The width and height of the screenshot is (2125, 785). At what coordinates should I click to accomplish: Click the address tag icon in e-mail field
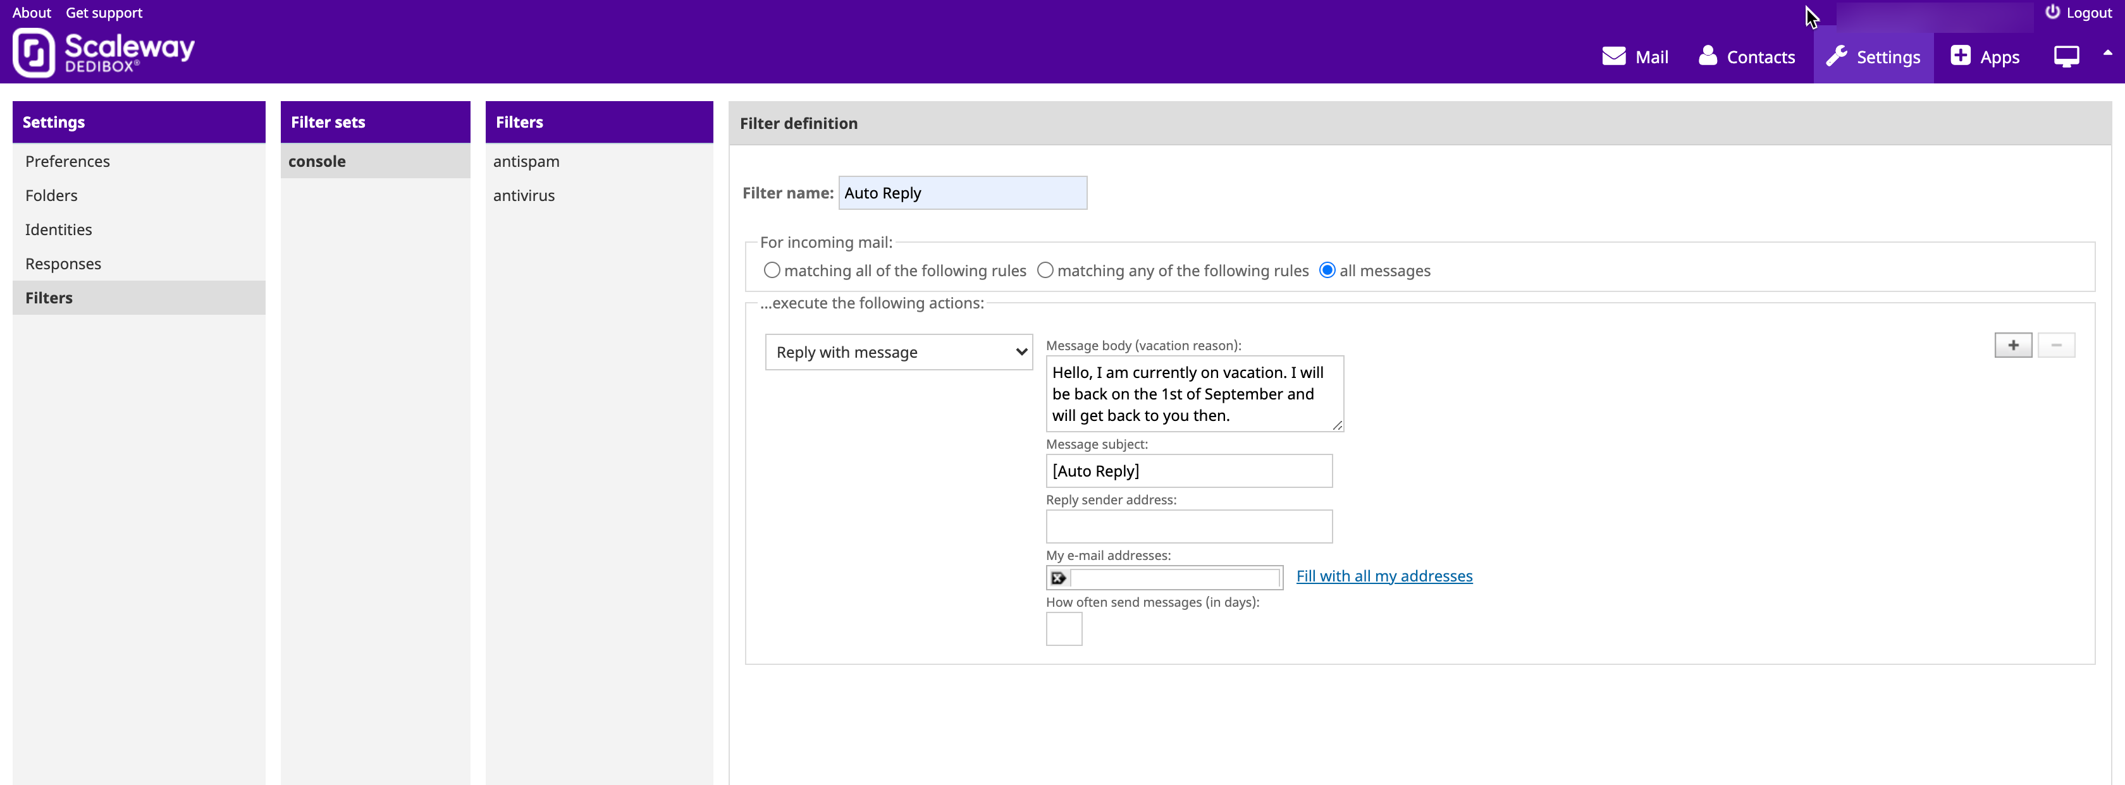pos(1058,578)
